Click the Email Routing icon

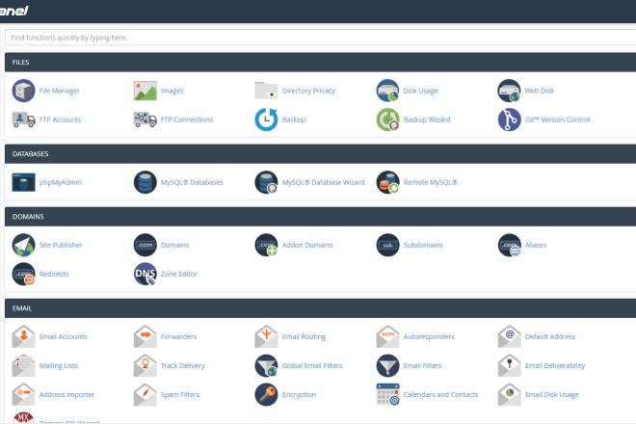[266, 336]
